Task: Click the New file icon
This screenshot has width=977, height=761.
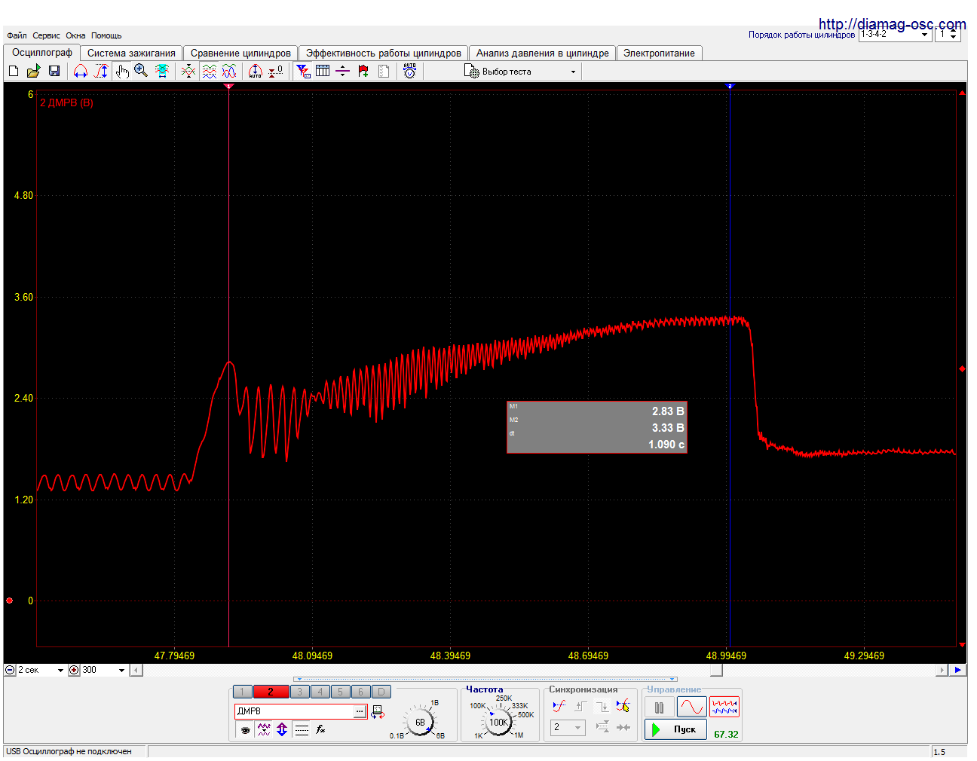Action: [x=14, y=71]
